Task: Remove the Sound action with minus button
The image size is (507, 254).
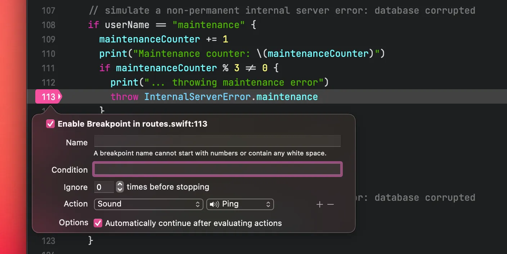Action: (x=331, y=204)
